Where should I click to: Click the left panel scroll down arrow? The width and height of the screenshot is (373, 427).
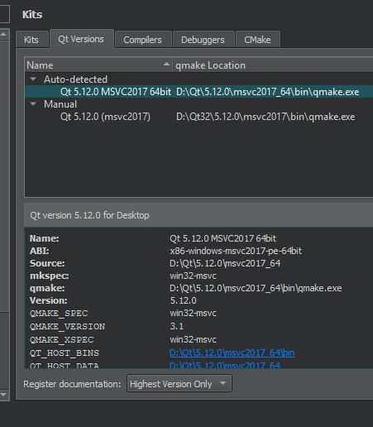pos(4,395)
